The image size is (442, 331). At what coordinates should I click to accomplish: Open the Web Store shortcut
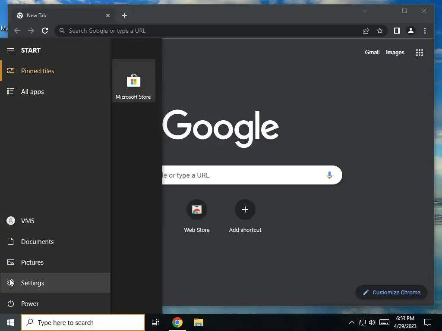coord(197,216)
